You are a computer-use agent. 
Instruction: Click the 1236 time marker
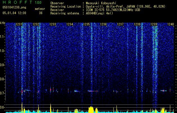coord(103,24)
